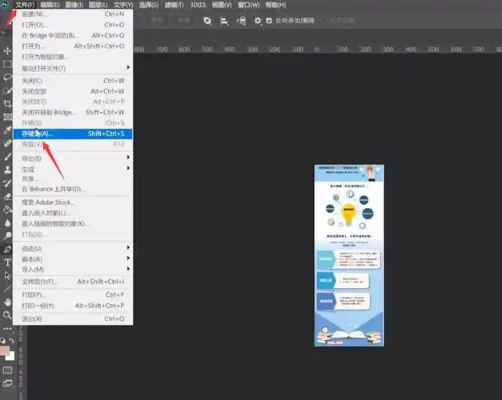Select the Eyedropper tool
This screenshot has height=400, width=502.
(8, 130)
